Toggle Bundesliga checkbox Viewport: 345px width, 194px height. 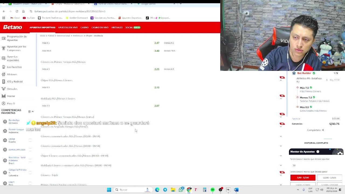pos(30,122)
